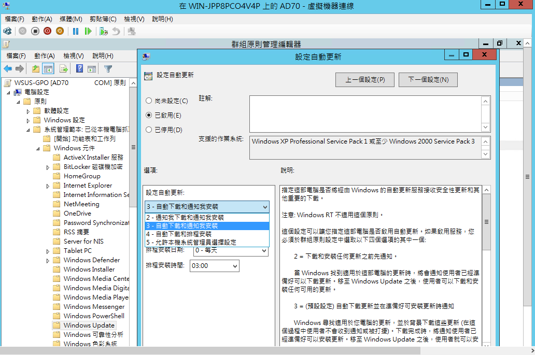The width and height of the screenshot is (535, 355).
Task: Open the 設定自動更新 mode combo box
Action: point(207,207)
